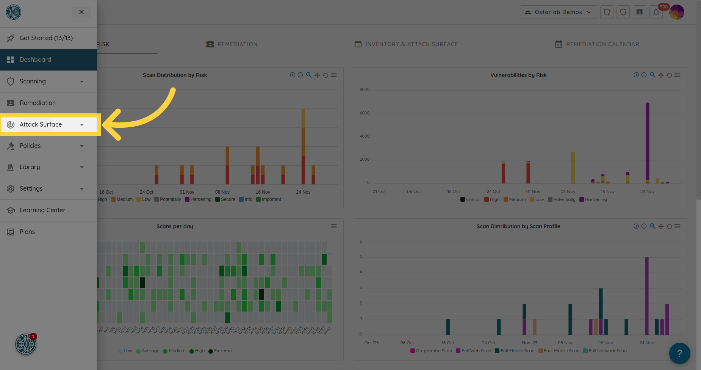Open the Ostorlab Demos organization dropdown
The image size is (701, 370).
click(x=558, y=12)
